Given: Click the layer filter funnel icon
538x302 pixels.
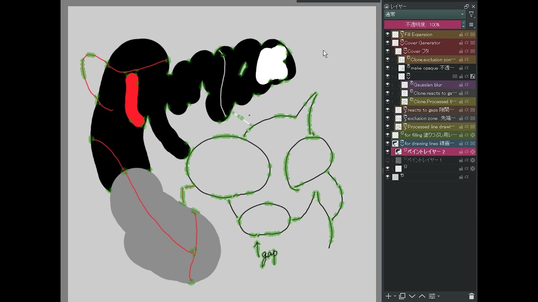Looking at the screenshot, I should click(x=471, y=15).
